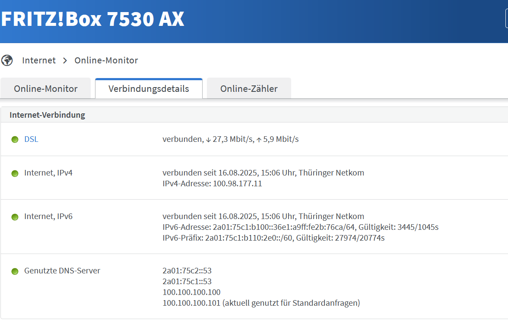
Task: Click the IPv6-Präfix line ending /60
Action: click(x=273, y=238)
